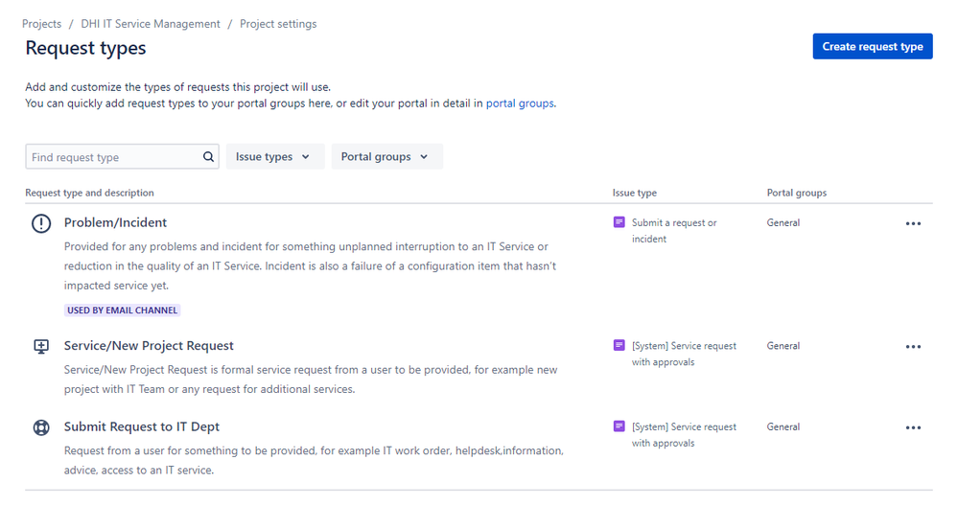958x529 pixels.
Task: Click the issue type icon for Submit Request row
Action: pyautogui.click(x=619, y=426)
